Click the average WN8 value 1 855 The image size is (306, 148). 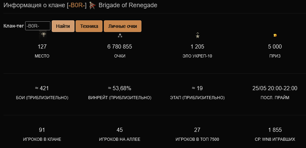pos(275,130)
